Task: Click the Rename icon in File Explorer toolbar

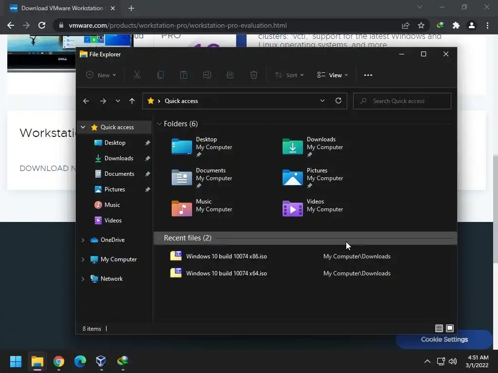Action: click(207, 75)
